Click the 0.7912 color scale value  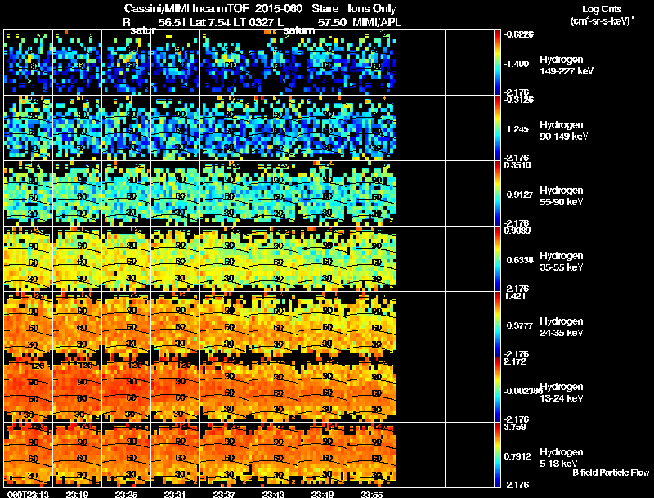point(517,456)
